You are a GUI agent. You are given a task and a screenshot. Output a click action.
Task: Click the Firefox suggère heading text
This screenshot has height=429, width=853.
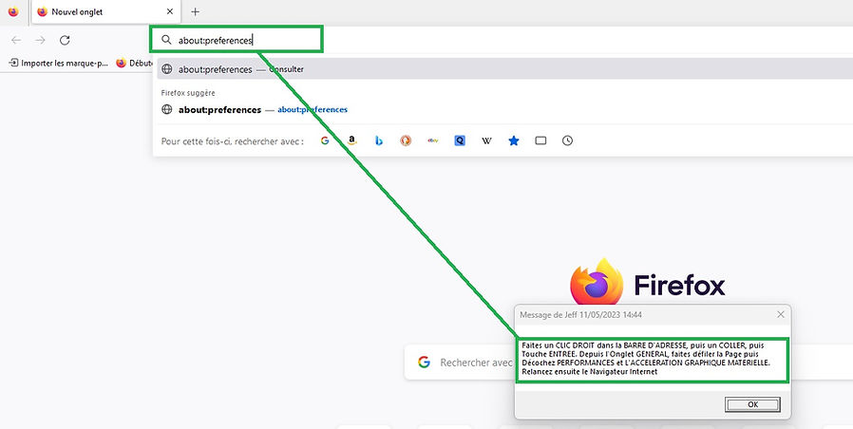188,93
